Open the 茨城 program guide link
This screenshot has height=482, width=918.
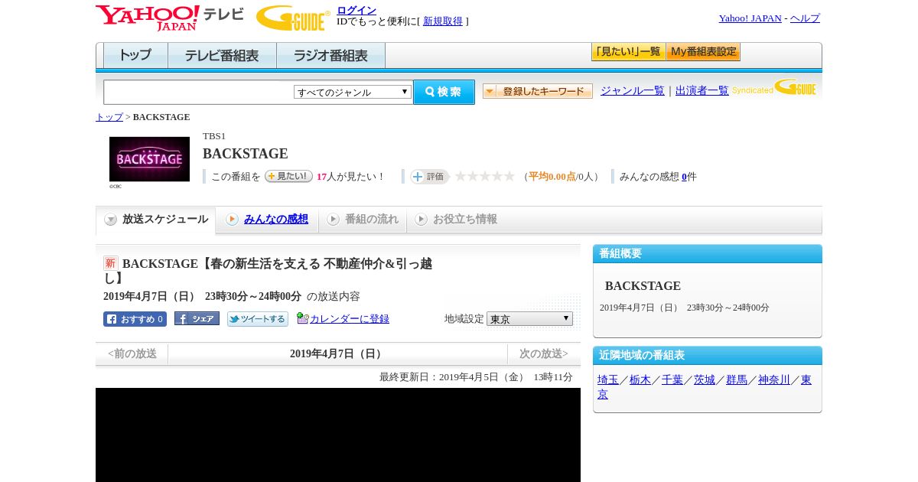(705, 379)
